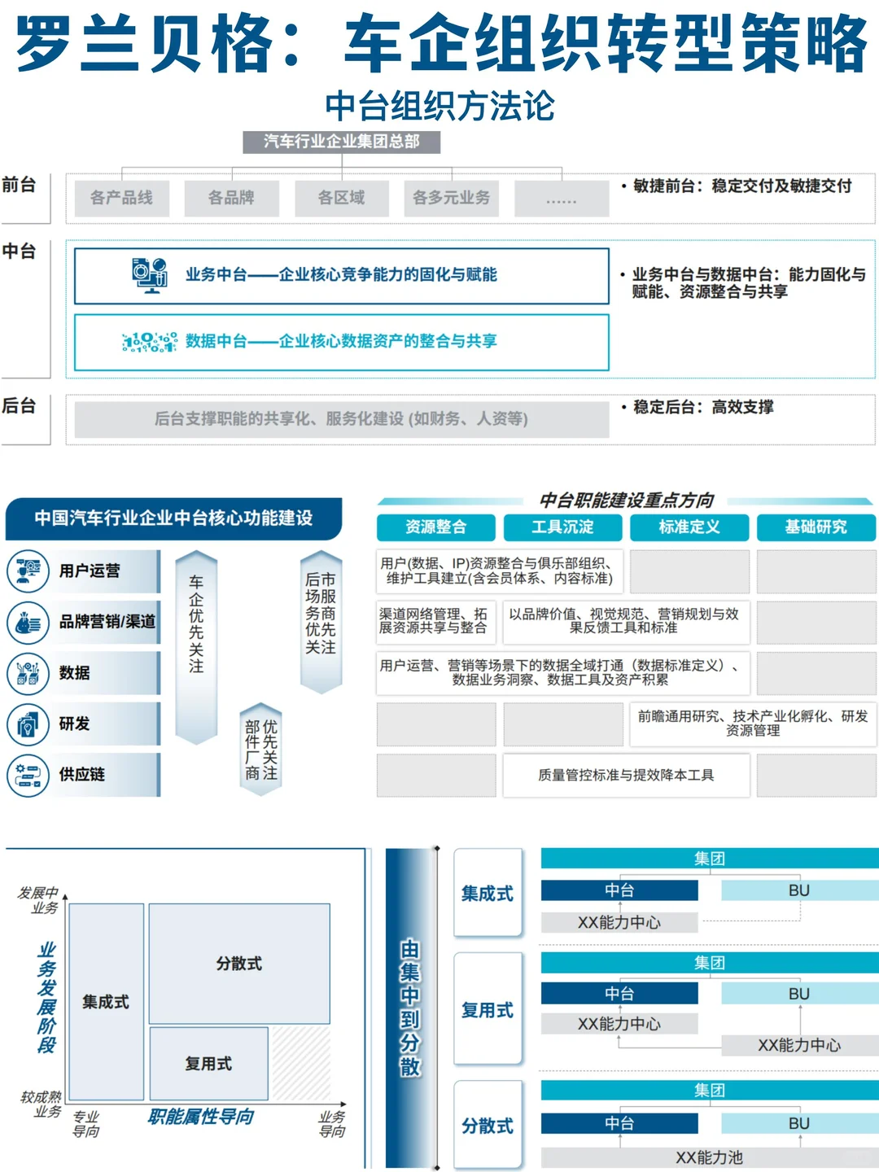The height and width of the screenshot is (1172, 879).
Task: Select the 用户运营 circular icon
Action: coord(30,570)
